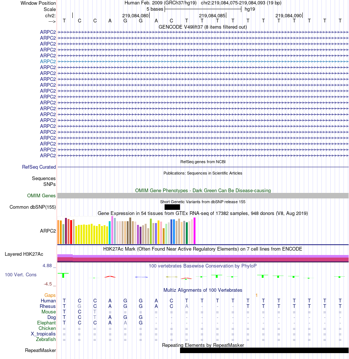Image resolution: width=349 pixels, height=359 pixels.
Task: Click the 'Chicken' species label
Action: (47, 328)
